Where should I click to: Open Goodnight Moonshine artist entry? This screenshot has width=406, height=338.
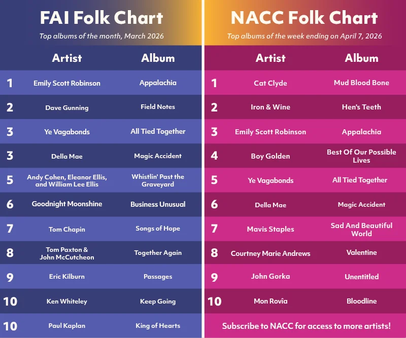[67, 204]
